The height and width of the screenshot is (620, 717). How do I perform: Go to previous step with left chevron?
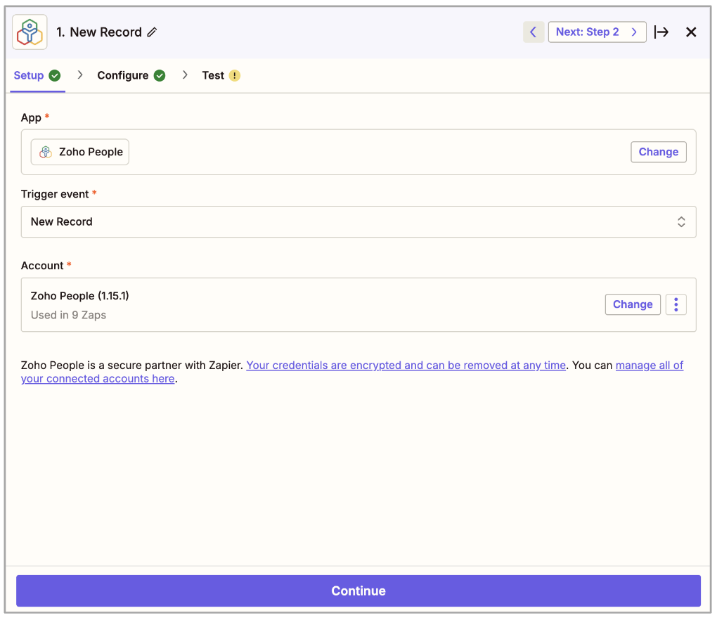point(533,32)
